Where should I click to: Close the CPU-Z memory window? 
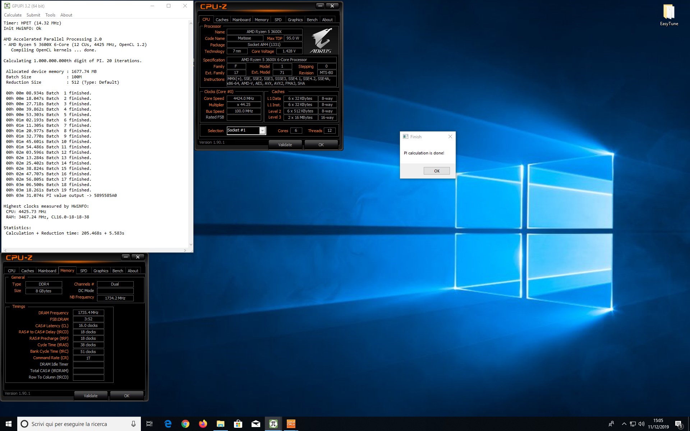point(138,257)
